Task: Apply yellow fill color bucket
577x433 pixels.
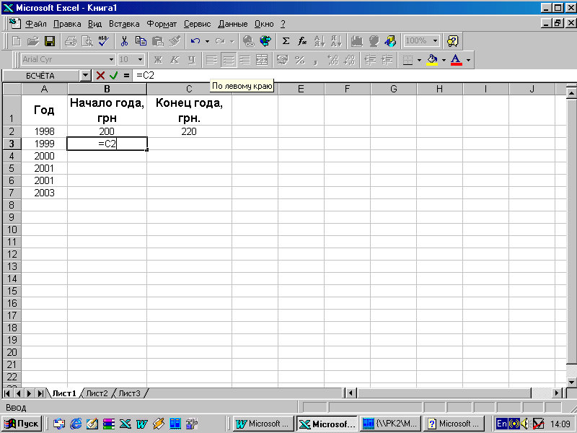Action: tap(432, 60)
